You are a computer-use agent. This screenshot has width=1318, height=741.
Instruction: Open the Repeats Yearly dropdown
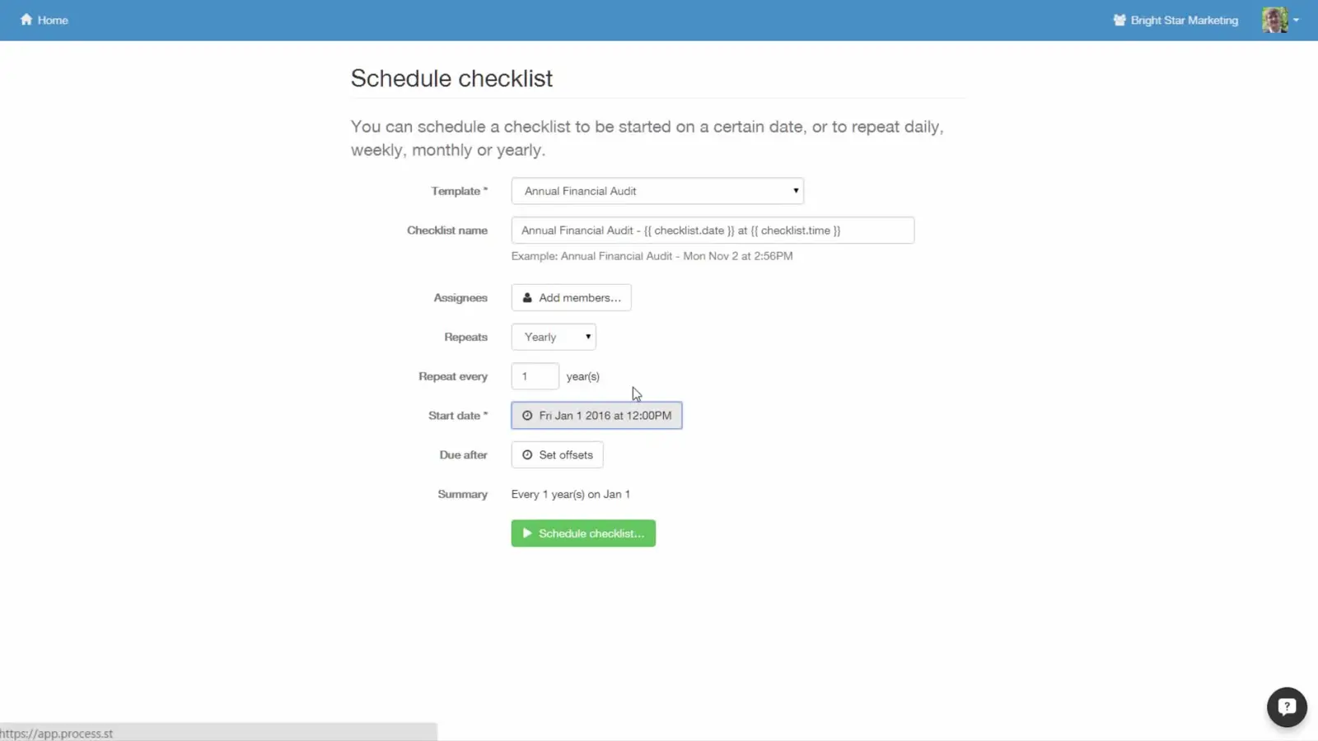pos(554,337)
